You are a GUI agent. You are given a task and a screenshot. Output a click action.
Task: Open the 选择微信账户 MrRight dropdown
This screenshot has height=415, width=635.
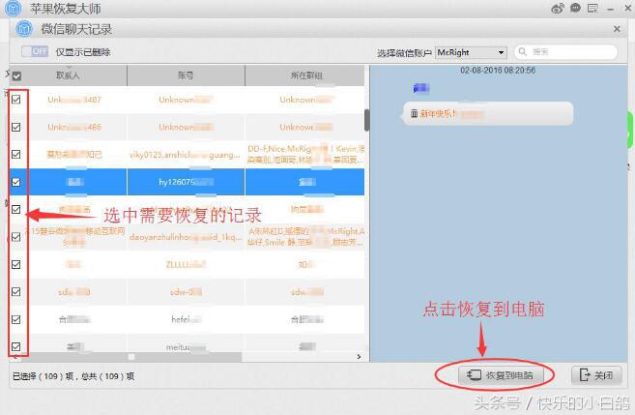click(x=472, y=52)
